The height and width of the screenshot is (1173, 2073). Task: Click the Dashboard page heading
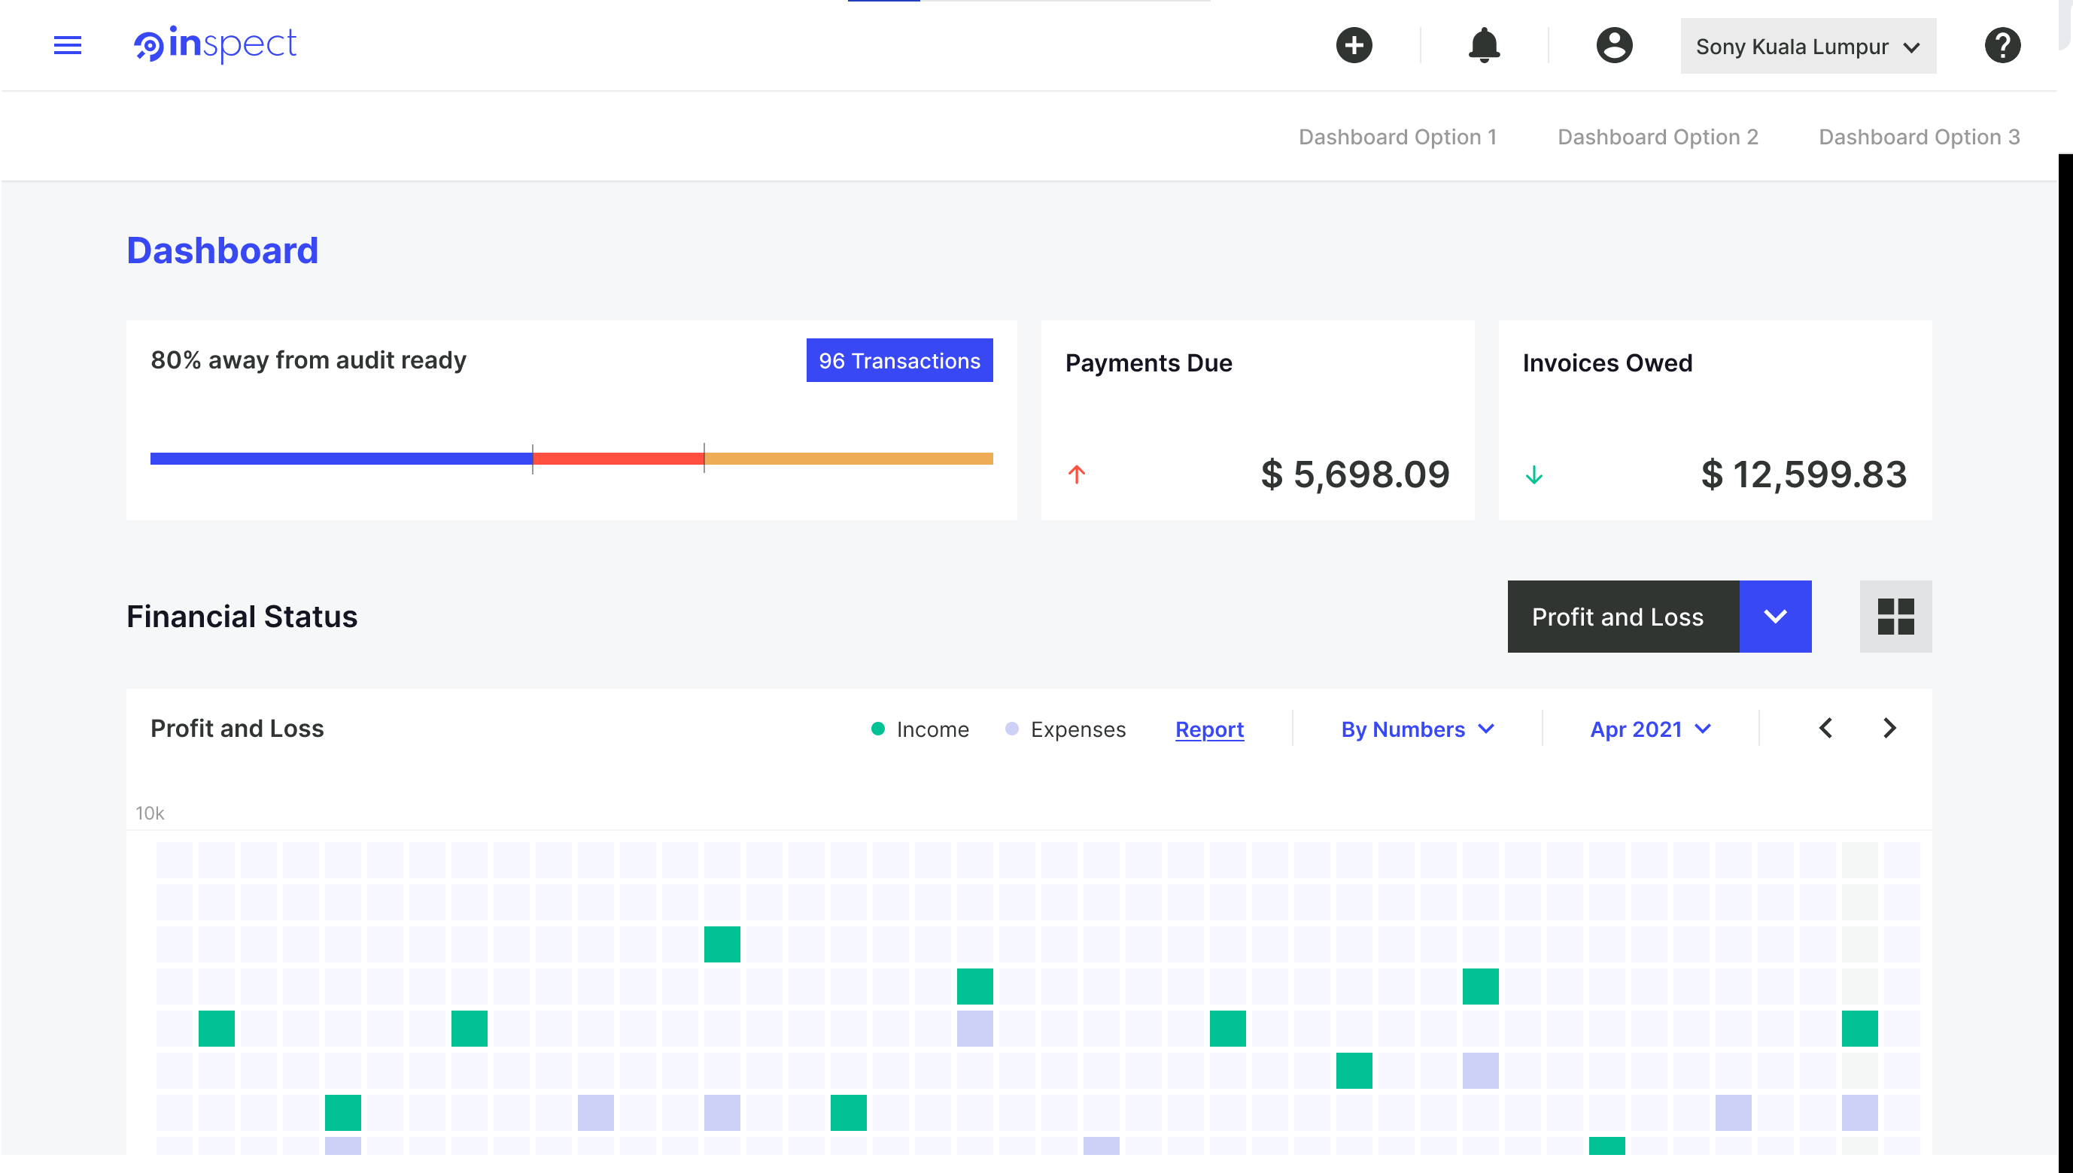coord(223,250)
